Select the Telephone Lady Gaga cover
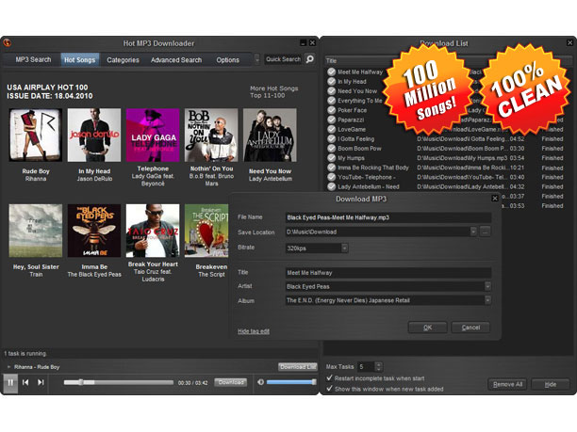 pos(153,135)
